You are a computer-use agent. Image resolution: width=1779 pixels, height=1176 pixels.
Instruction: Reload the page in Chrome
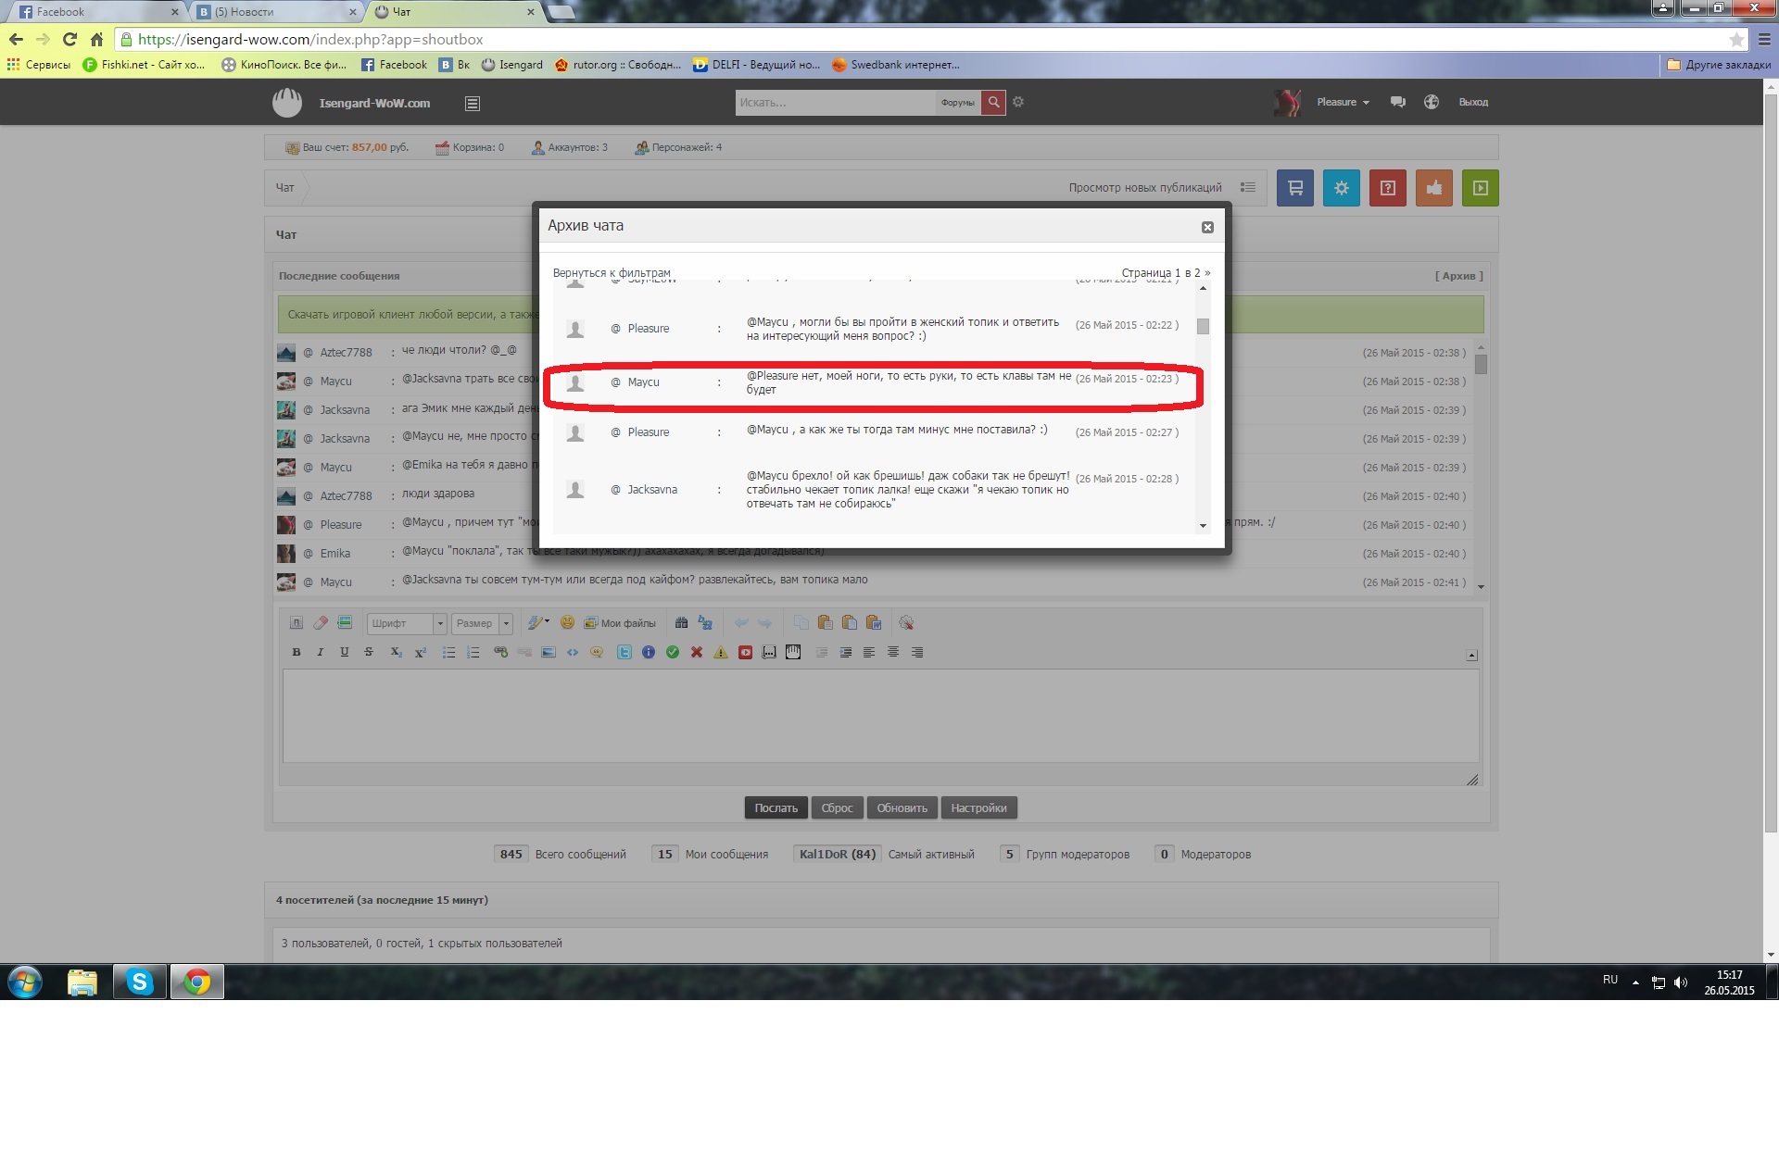point(69,39)
